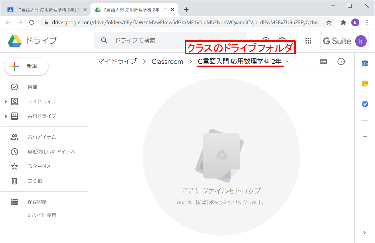Go back to previous page
Image resolution: width=375 pixels, height=243 pixels.
(8, 23)
